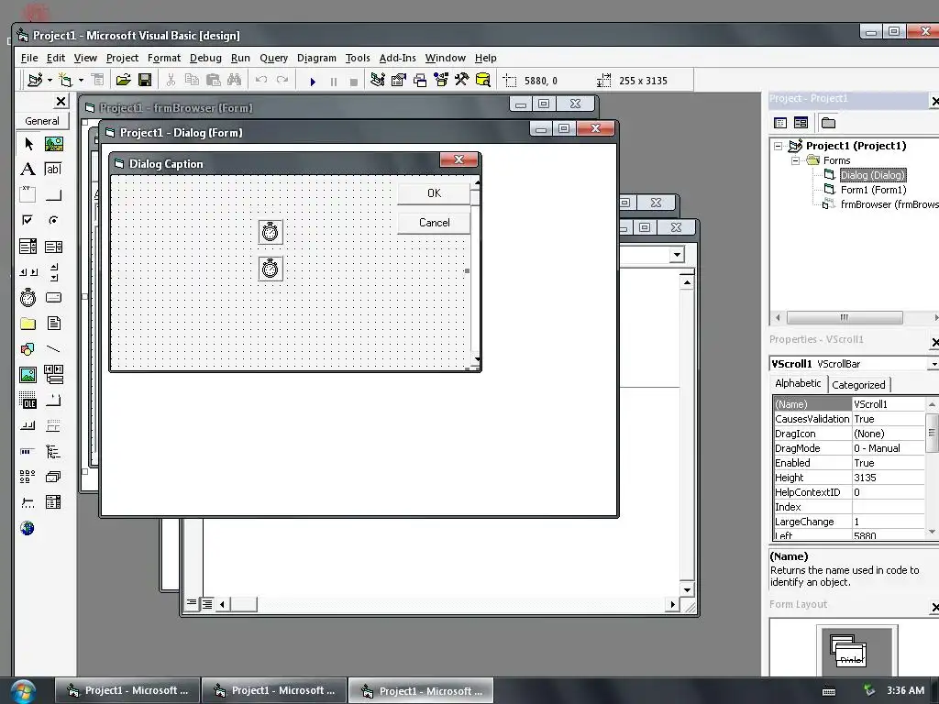Select the Label control tool
The image size is (939, 704).
28,170
